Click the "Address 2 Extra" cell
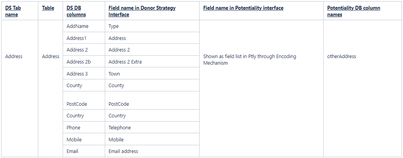403x158 pixels. [x=125, y=62]
